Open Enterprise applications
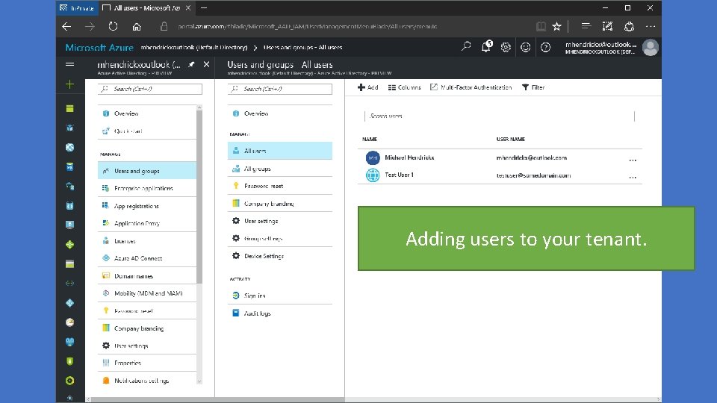717x403 pixels. [147, 188]
